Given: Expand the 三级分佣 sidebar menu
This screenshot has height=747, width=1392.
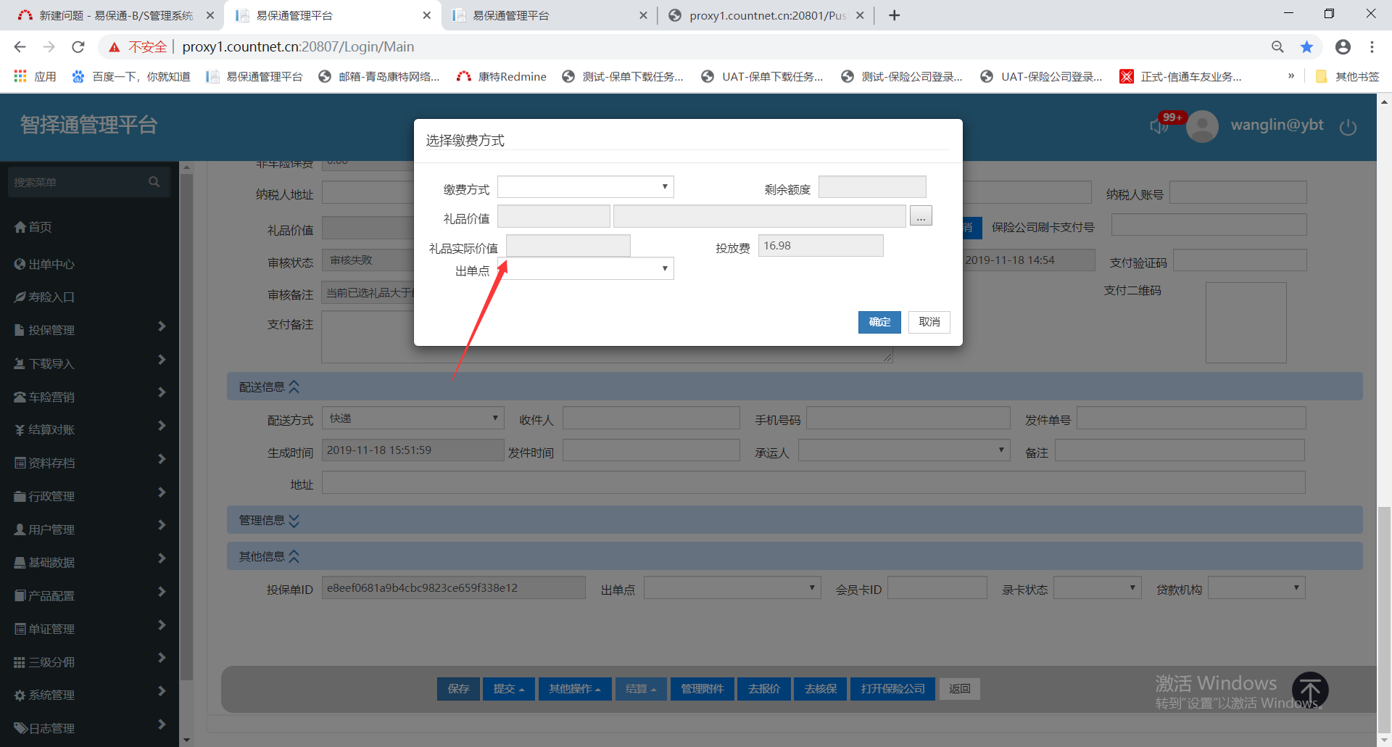Looking at the screenshot, I should (89, 662).
